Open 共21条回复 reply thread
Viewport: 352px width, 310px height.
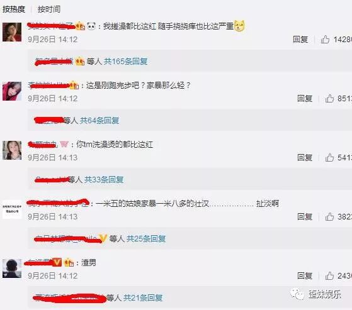coord(143,297)
